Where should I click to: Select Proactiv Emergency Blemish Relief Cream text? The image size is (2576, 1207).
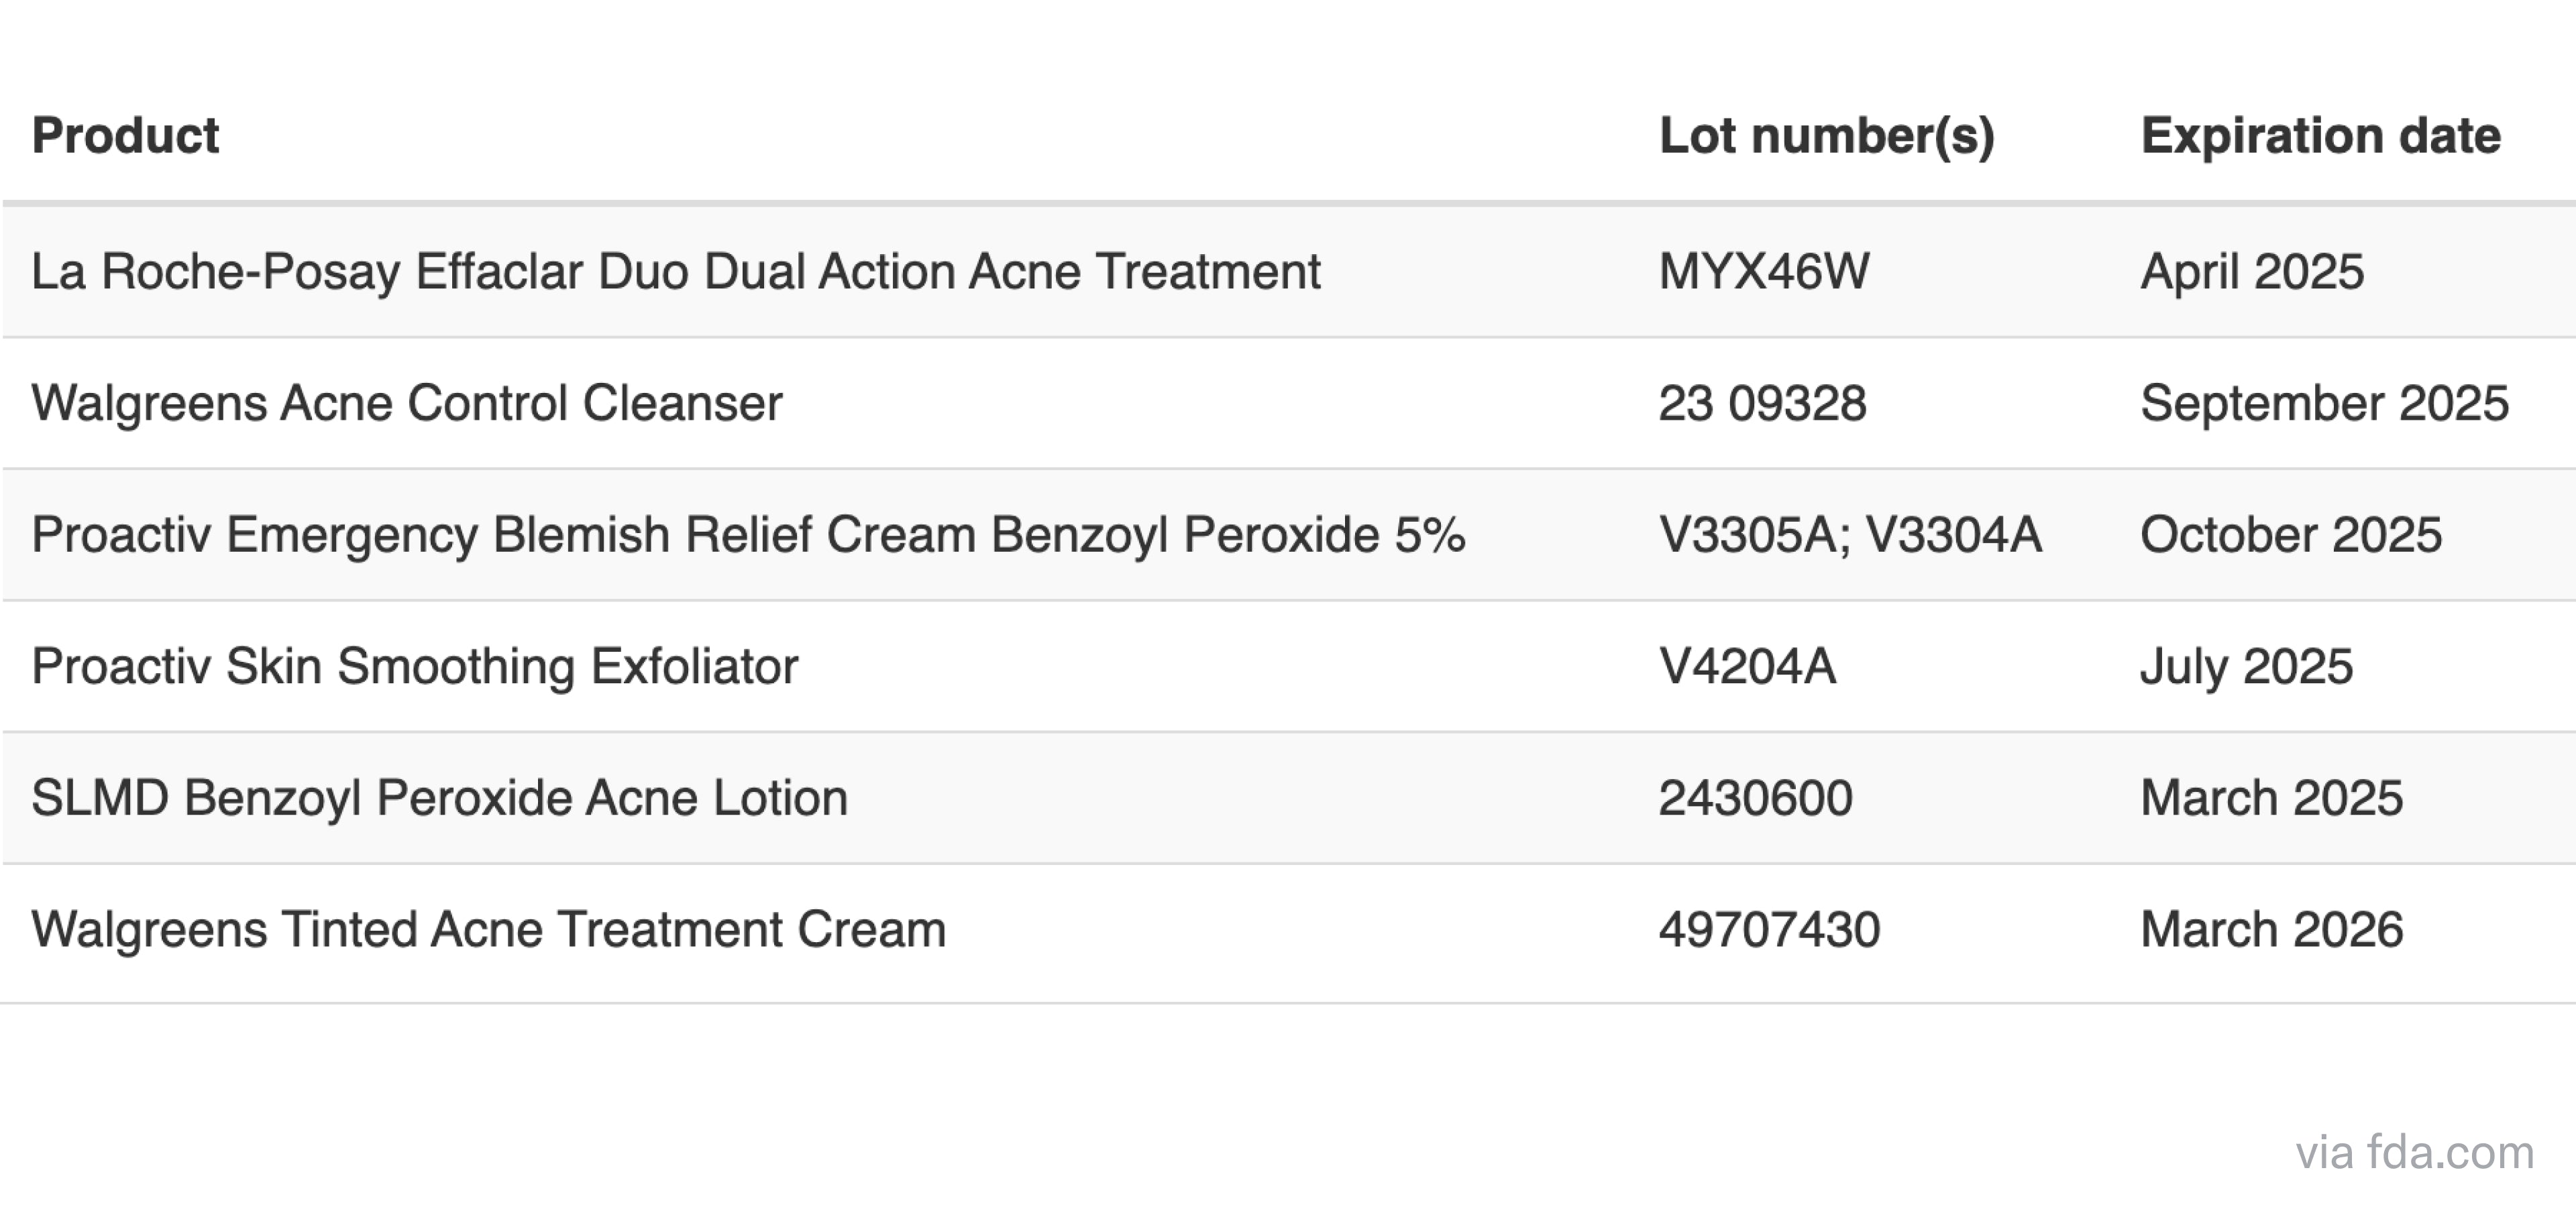748,534
